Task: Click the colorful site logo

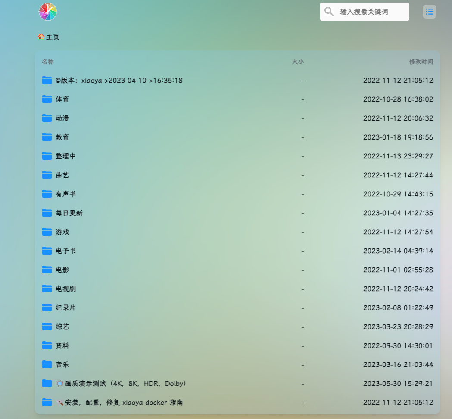Action: point(48,12)
